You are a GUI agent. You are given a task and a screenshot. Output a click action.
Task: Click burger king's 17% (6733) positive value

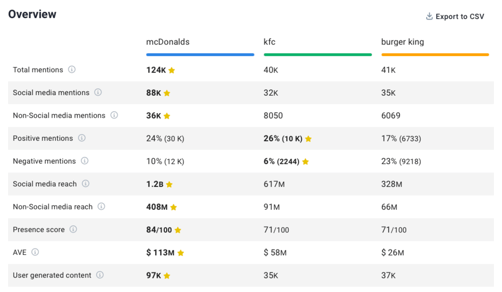[401, 139]
